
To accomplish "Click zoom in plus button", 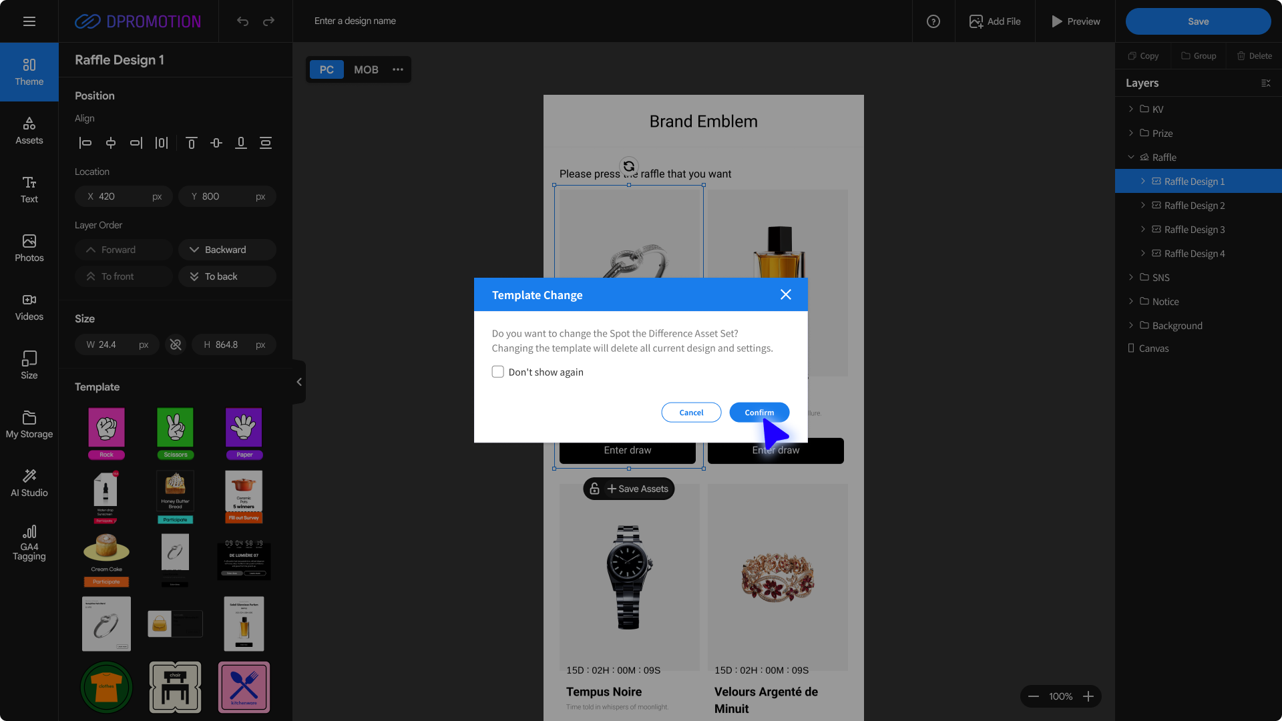I will [1088, 696].
